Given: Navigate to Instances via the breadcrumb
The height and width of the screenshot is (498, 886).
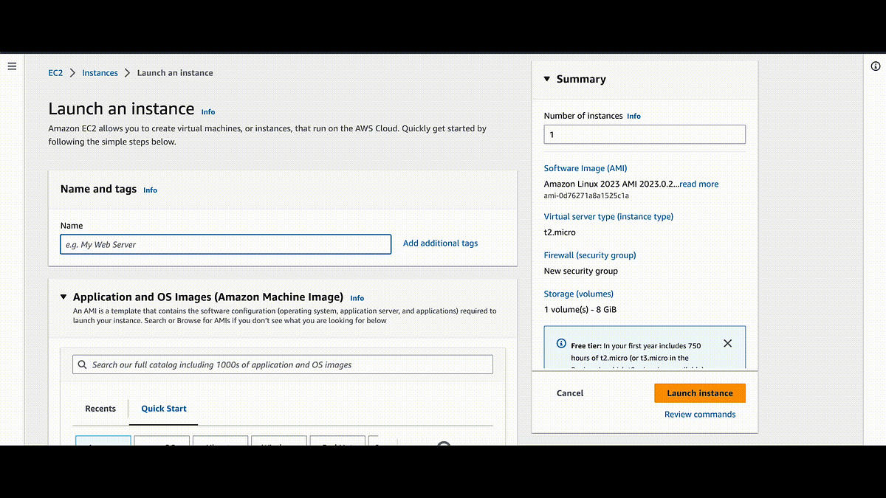Looking at the screenshot, I should tap(100, 72).
